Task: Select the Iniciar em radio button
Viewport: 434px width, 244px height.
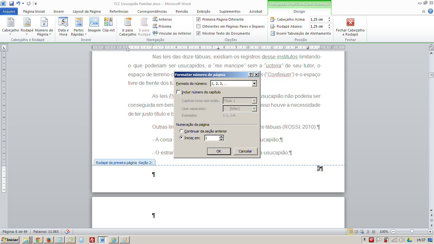Action: [x=181, y=138]
